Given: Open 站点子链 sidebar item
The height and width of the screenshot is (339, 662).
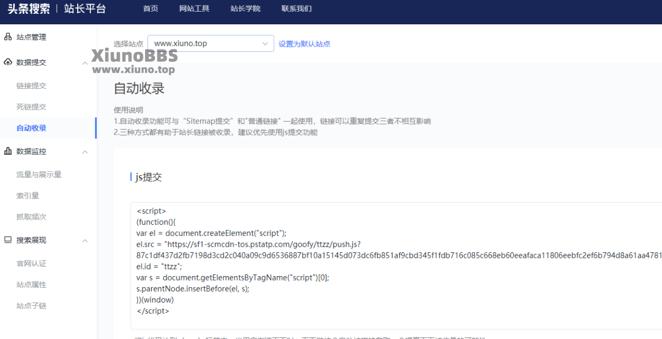Looking at the screenshot, I should (x=31, y=306).
